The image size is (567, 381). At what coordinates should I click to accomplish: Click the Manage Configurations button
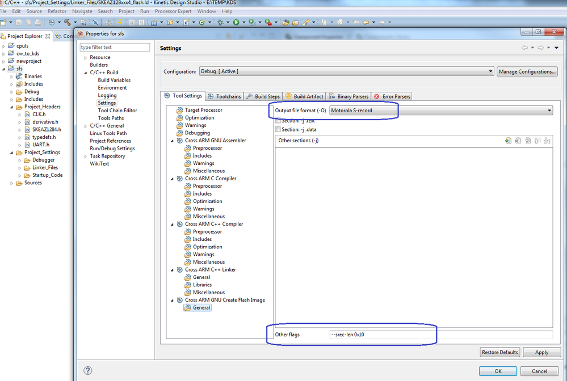[x=527, y=71]
